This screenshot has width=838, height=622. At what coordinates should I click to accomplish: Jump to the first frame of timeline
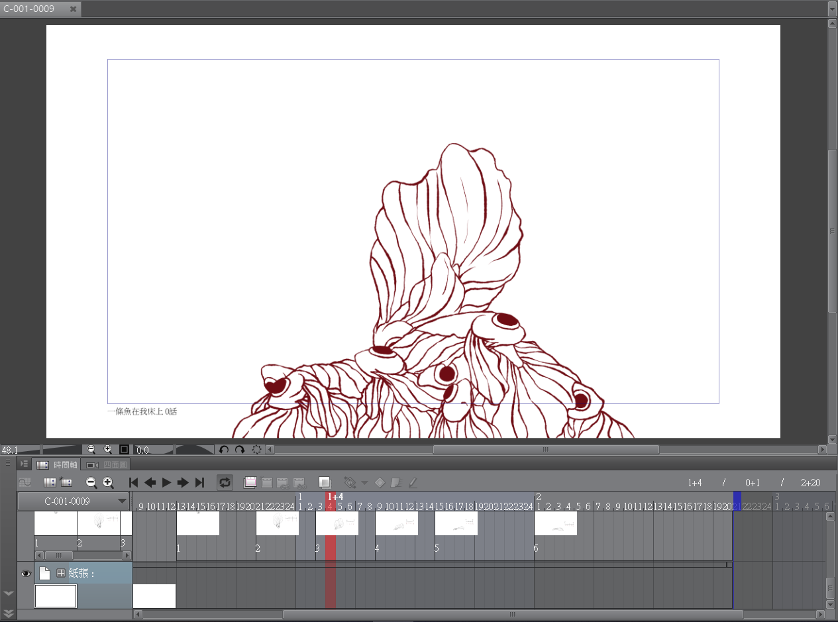pyautogui.click(x=133, y=483)
